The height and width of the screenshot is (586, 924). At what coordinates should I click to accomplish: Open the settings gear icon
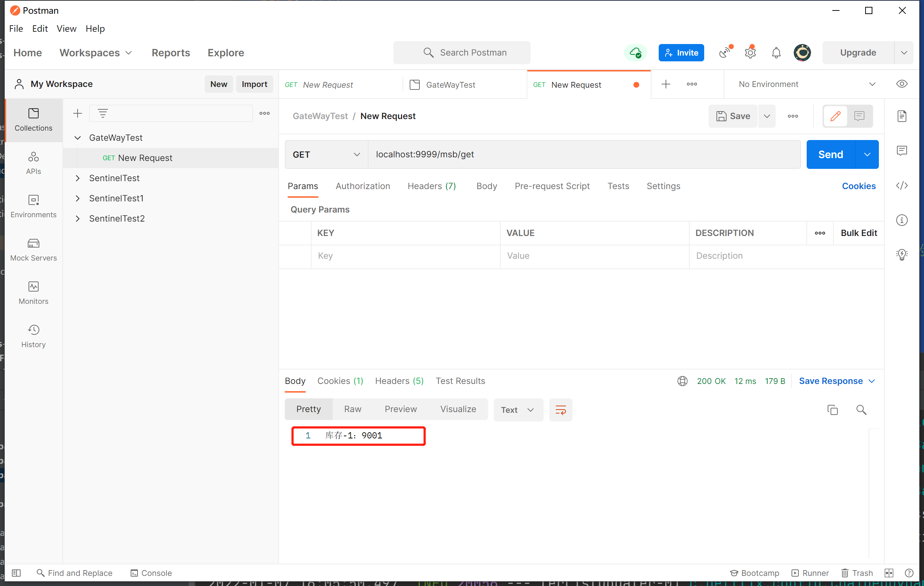[750, 53]
